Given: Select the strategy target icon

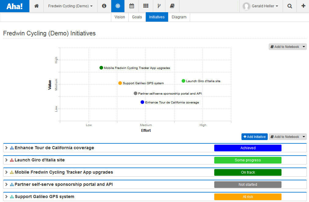Looking at the screenshot, I should tap(118, 6).
